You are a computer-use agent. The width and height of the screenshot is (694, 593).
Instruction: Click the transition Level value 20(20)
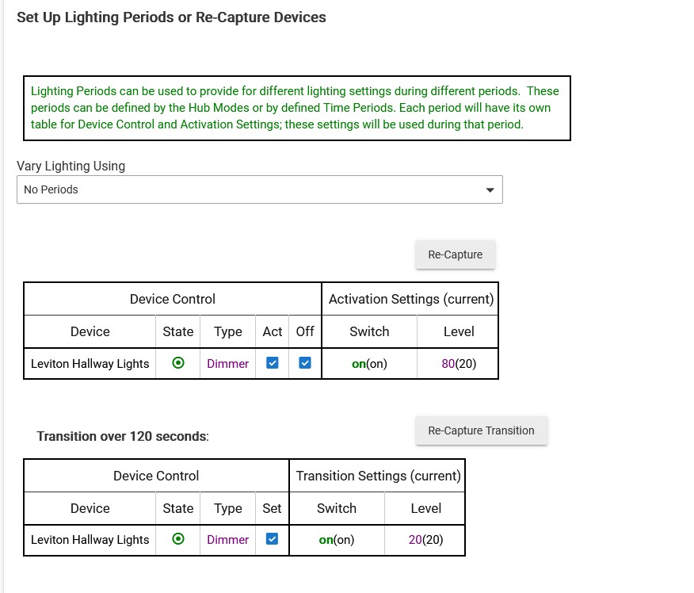click(x=425, y=539)
